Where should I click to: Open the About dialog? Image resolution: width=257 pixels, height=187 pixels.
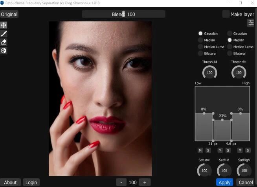click(10, 182)
